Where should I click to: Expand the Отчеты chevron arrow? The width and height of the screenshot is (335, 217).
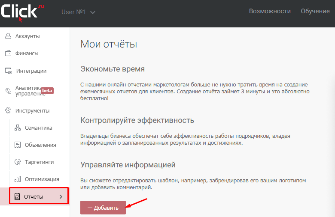(x=61, y=196)
